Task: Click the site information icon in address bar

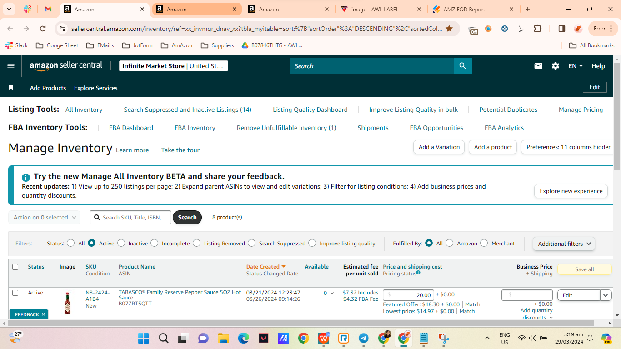Action: click(62, 29)
